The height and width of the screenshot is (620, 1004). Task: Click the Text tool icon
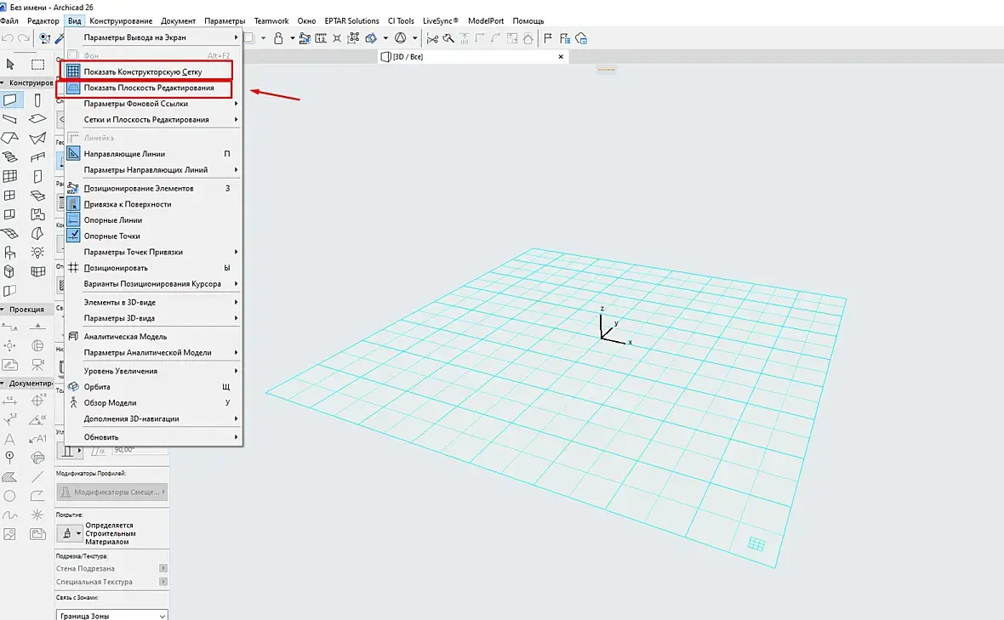coord(10,439)
